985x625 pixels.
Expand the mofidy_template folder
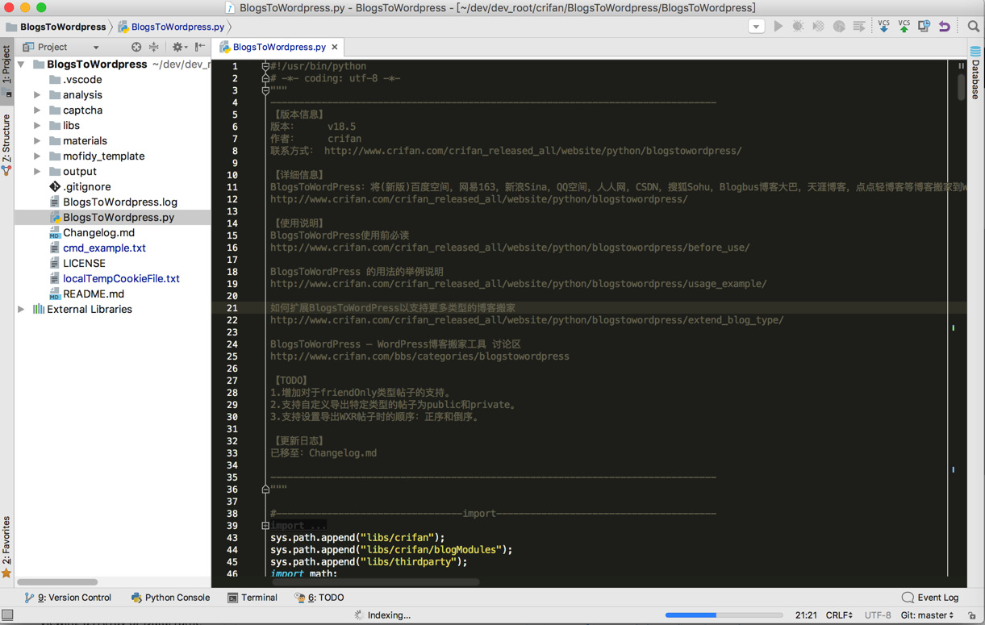click(37, 156)
